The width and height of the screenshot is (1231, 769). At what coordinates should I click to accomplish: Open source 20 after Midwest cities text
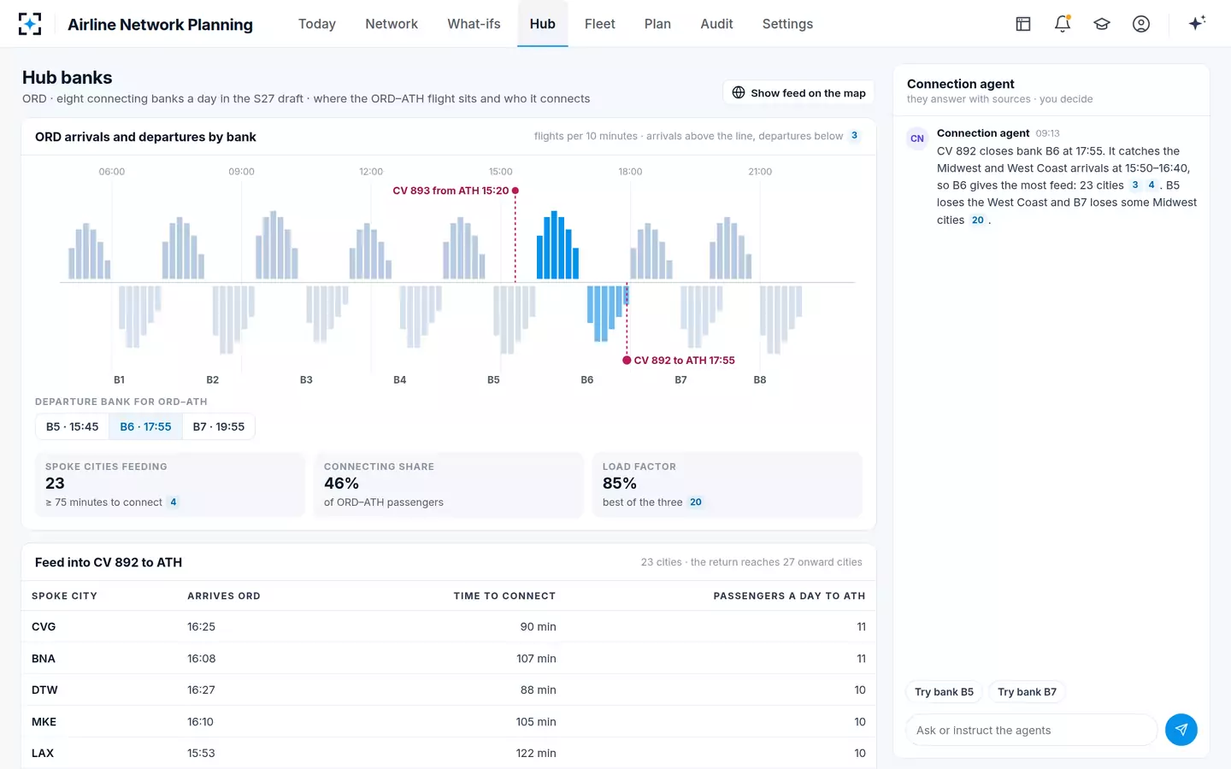coord(978,220)
